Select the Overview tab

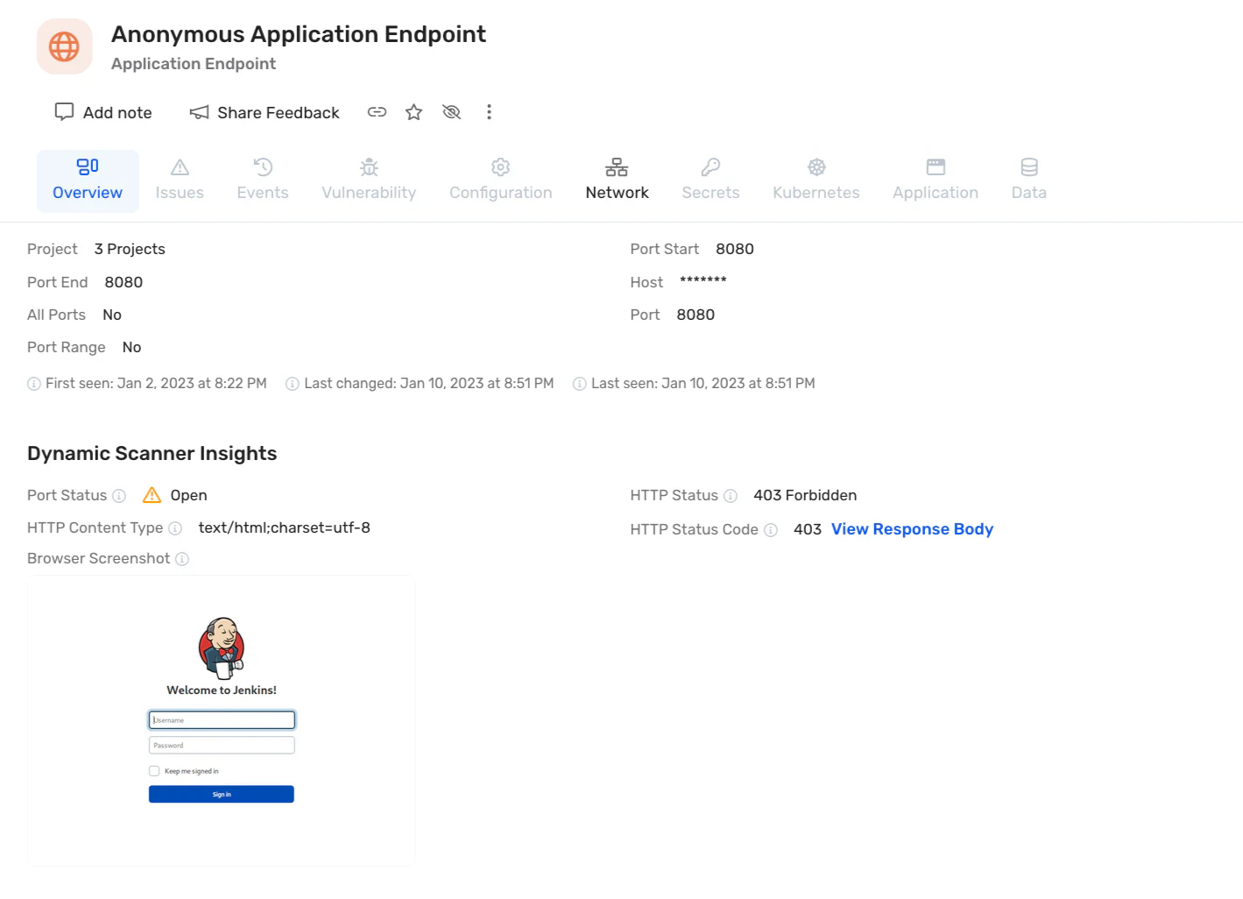pyautogui.click(x=88, y=181)
